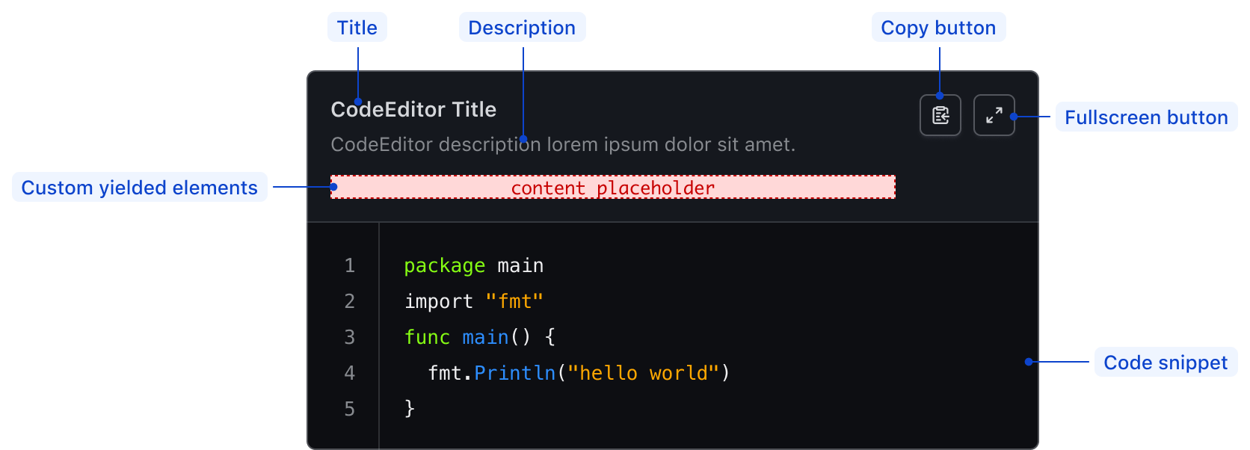Place cursor on the fmt.Println line
1250x450 pixels.
pyautogui.click(x=578, y=373)
